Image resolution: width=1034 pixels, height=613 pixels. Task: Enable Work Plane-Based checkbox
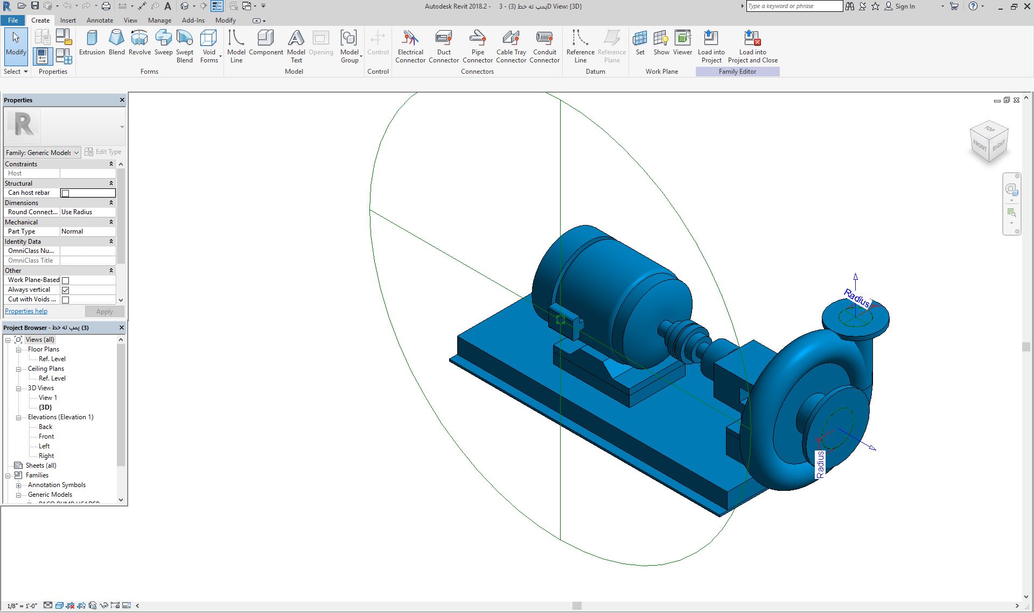[65, 280]
